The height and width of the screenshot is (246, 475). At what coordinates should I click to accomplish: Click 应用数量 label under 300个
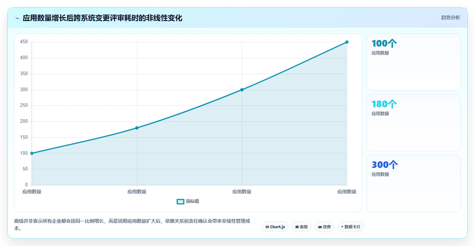click(x=380, y=174)
